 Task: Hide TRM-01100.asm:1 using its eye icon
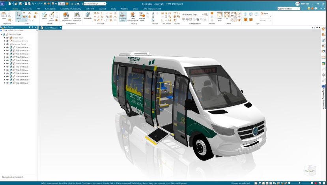point(7,47)
